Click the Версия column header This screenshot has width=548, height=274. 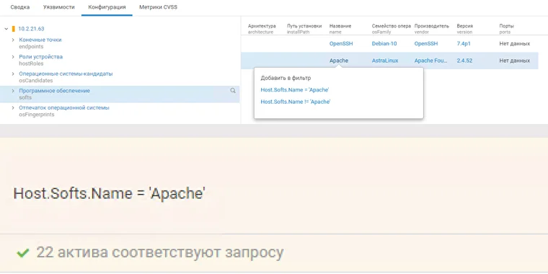[x=465, y=26]
